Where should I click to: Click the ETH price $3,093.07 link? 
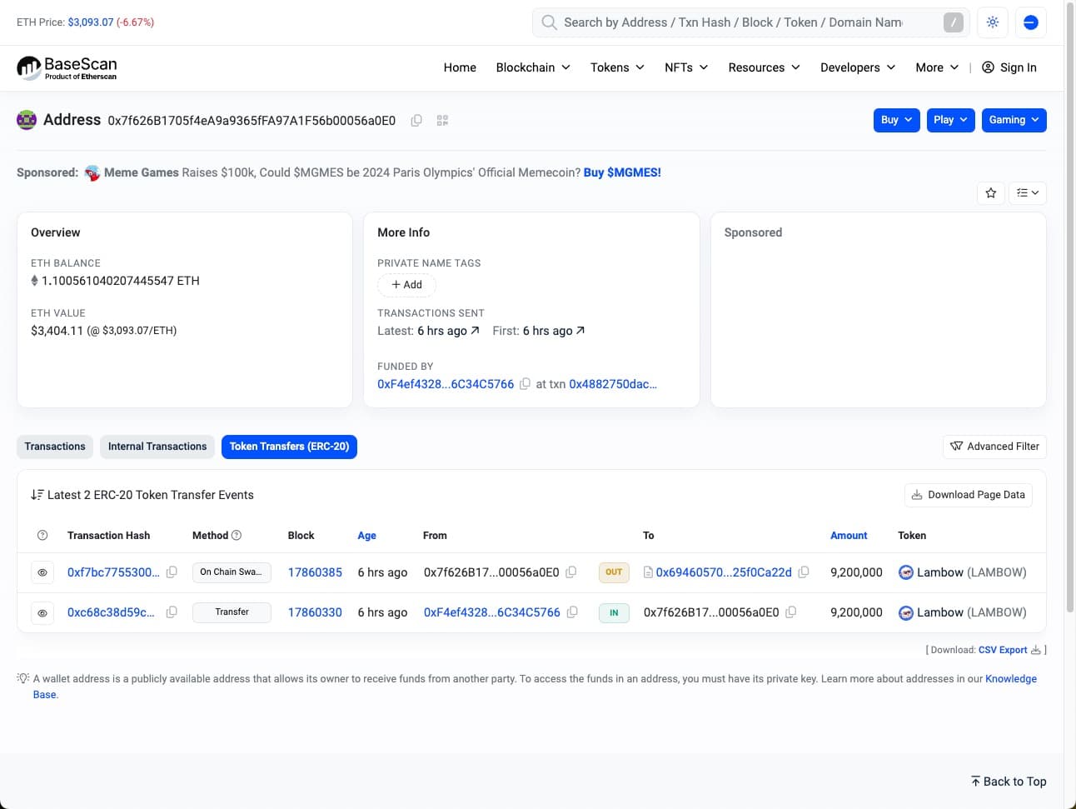pos(91,22)
